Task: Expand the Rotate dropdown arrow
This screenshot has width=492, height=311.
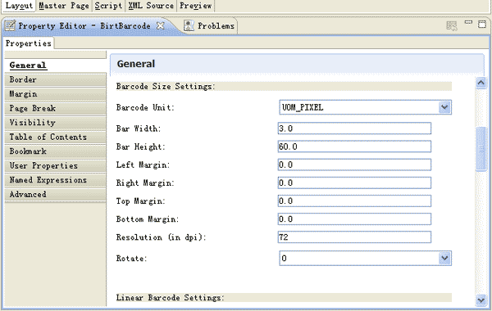Action: (x=444, y=259)
